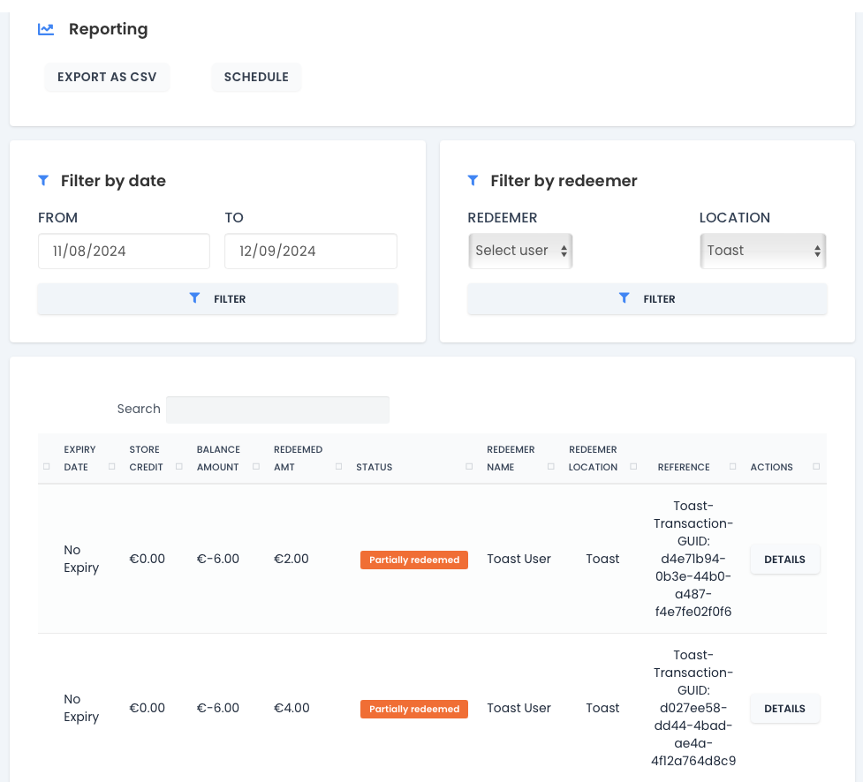This screenshot has height=782, width=863.
Task: Sort by the Balance Amount column icon
Action: point(255,467)
